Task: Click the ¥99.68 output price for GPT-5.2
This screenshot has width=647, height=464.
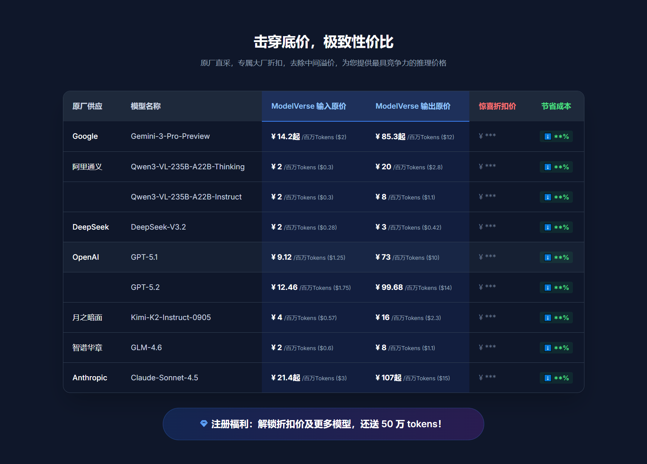Action: pyautogui.click(x=389, y=287)
